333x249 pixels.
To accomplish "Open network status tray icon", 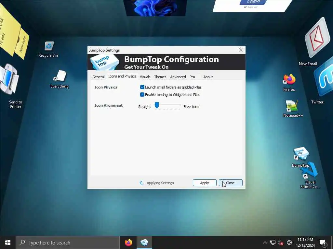I will pos(273,243).
